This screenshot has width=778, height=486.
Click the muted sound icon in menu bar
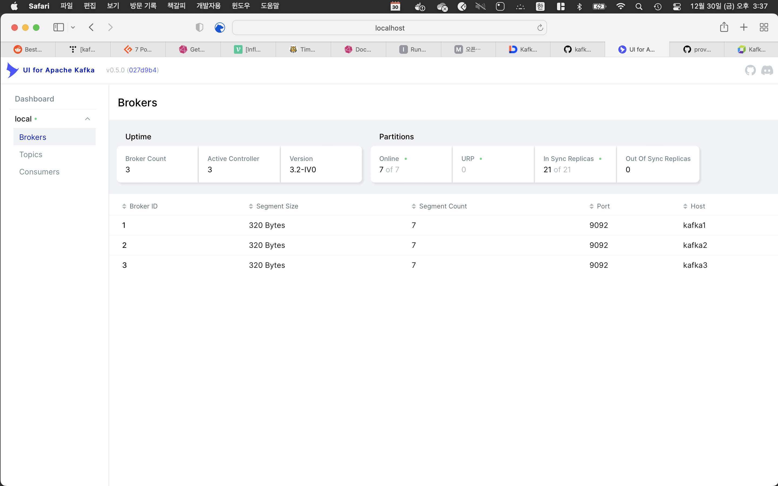click(x=480, y=6)
